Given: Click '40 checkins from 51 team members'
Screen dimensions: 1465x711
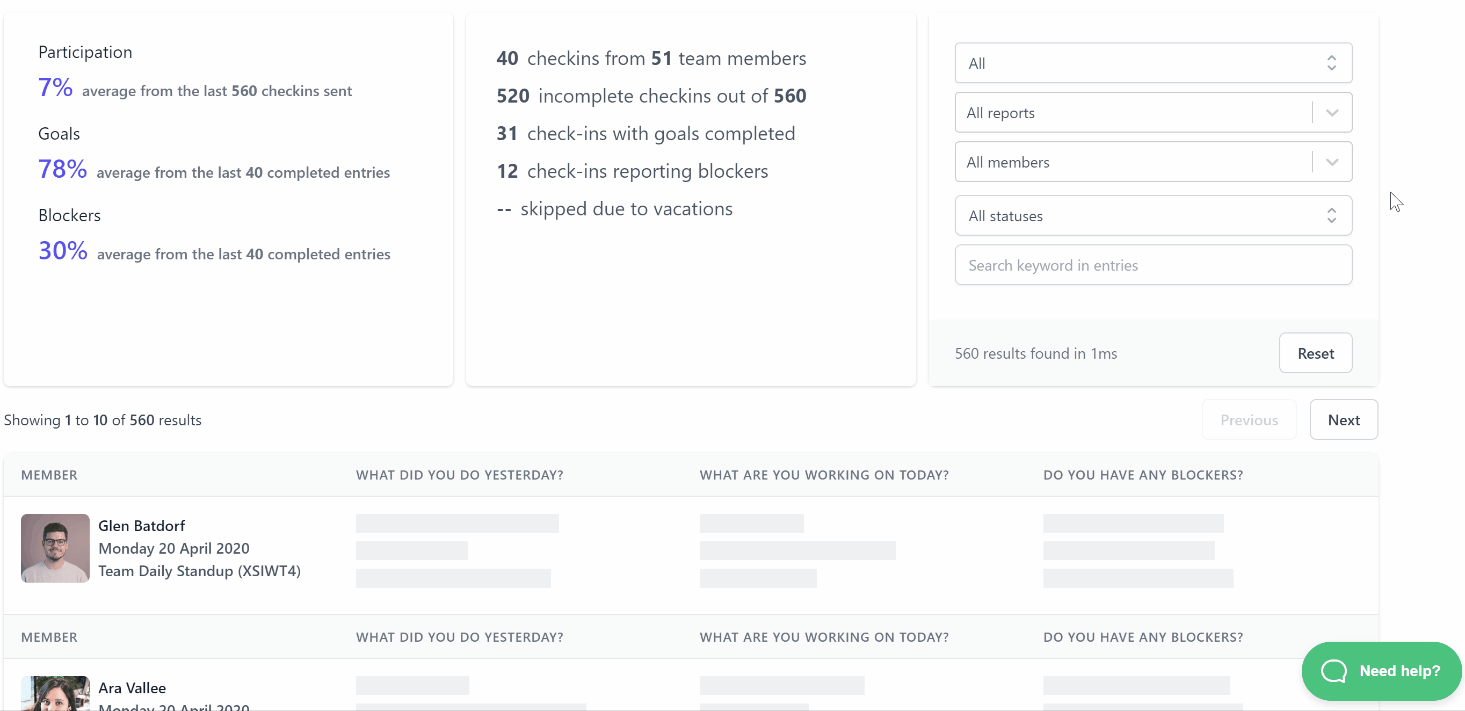Looking at the screenshot, I should 651,58.
